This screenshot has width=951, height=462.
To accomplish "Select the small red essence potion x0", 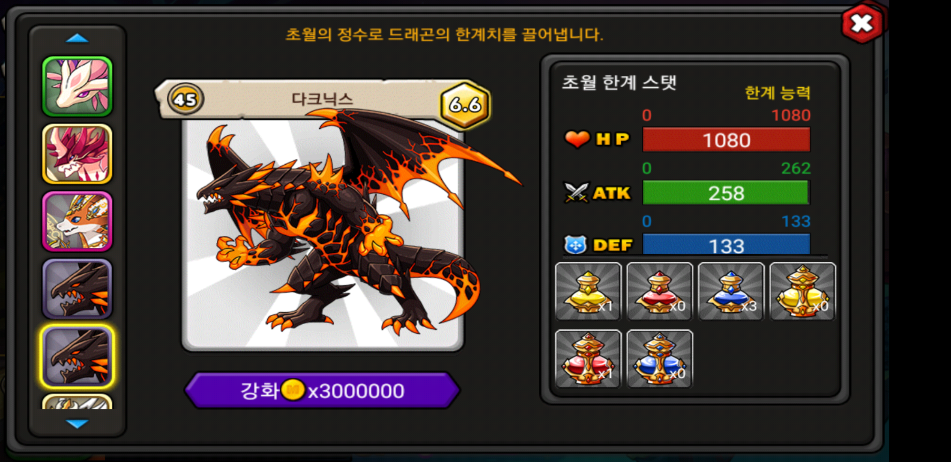I will 659,291.
